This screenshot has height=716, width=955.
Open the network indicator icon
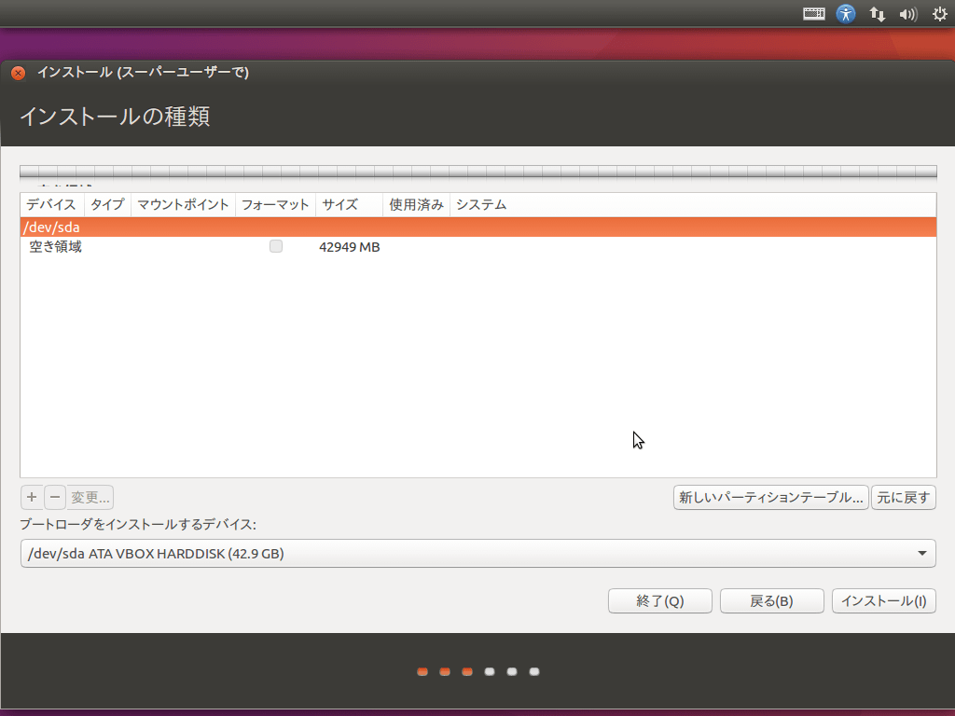(877, 13)
